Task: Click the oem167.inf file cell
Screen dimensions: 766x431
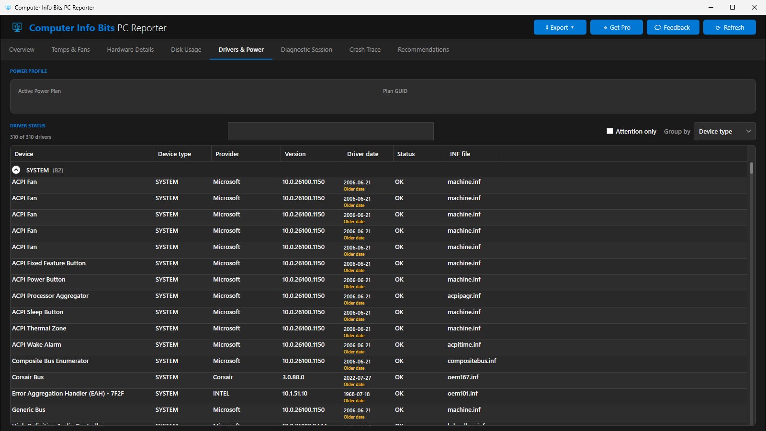Action: point(463,377)
